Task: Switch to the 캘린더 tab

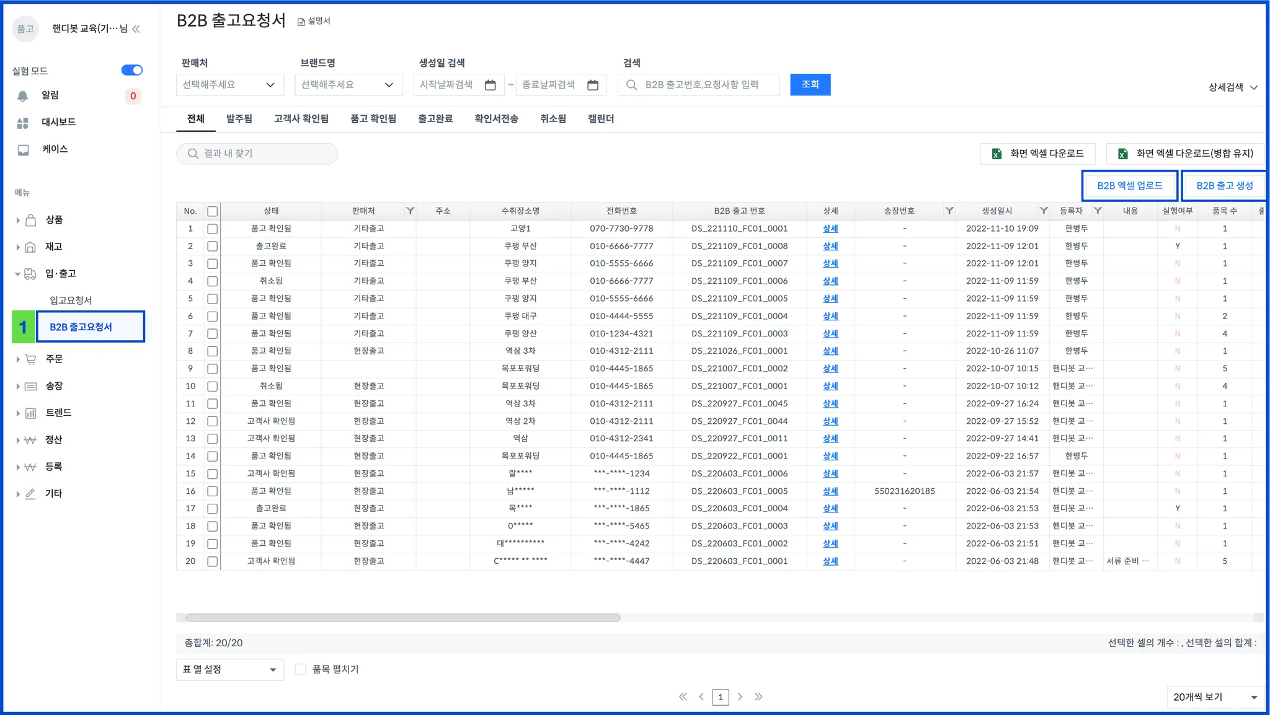Action: (600, 119)
